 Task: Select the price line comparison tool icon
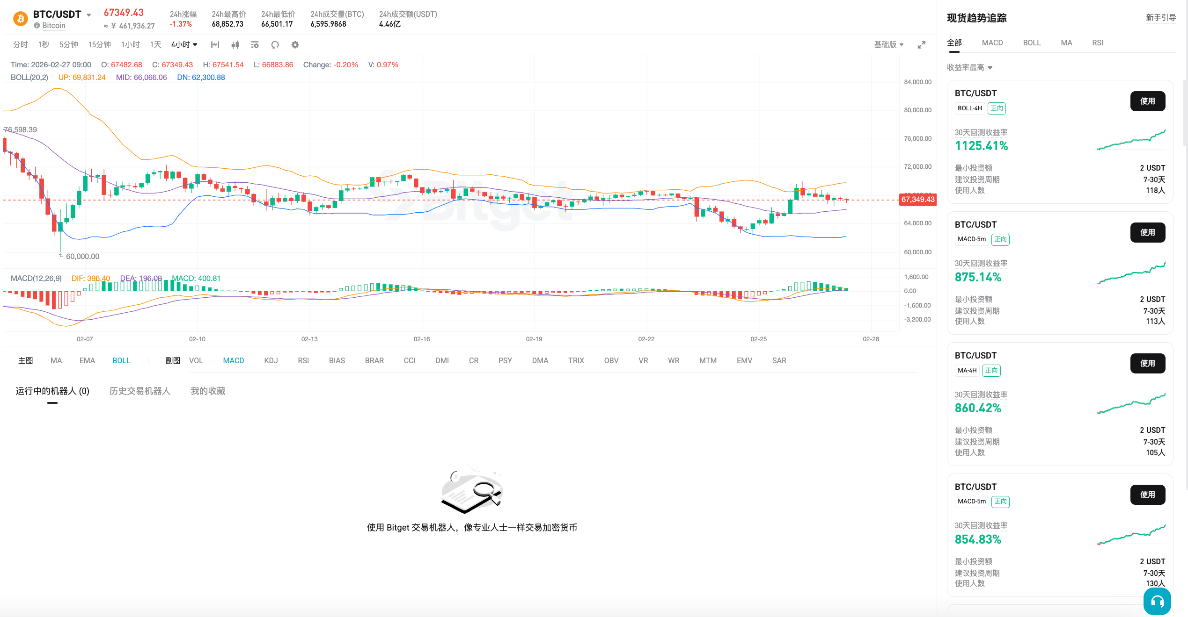214,44
